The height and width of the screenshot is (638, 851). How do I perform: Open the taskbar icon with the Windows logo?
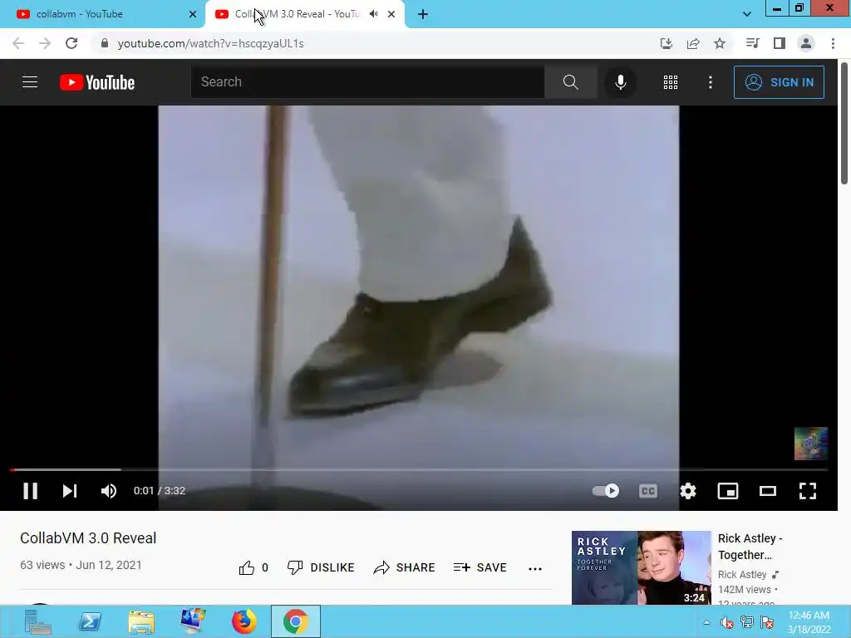[193, 621]
